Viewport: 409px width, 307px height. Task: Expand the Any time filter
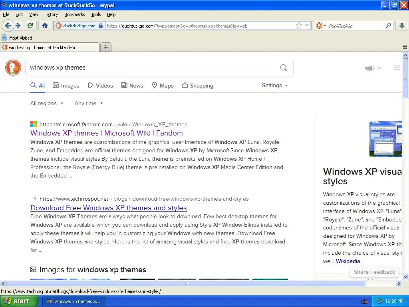click(89, 104)
